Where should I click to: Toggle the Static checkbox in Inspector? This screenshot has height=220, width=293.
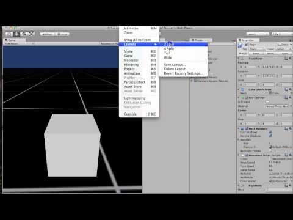(x=280, y=45)
